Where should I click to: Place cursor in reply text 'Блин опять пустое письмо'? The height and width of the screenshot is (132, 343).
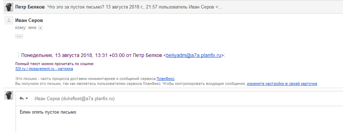coord(48,112)
